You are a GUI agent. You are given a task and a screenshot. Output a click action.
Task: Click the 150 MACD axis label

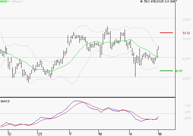click(187, 106)
